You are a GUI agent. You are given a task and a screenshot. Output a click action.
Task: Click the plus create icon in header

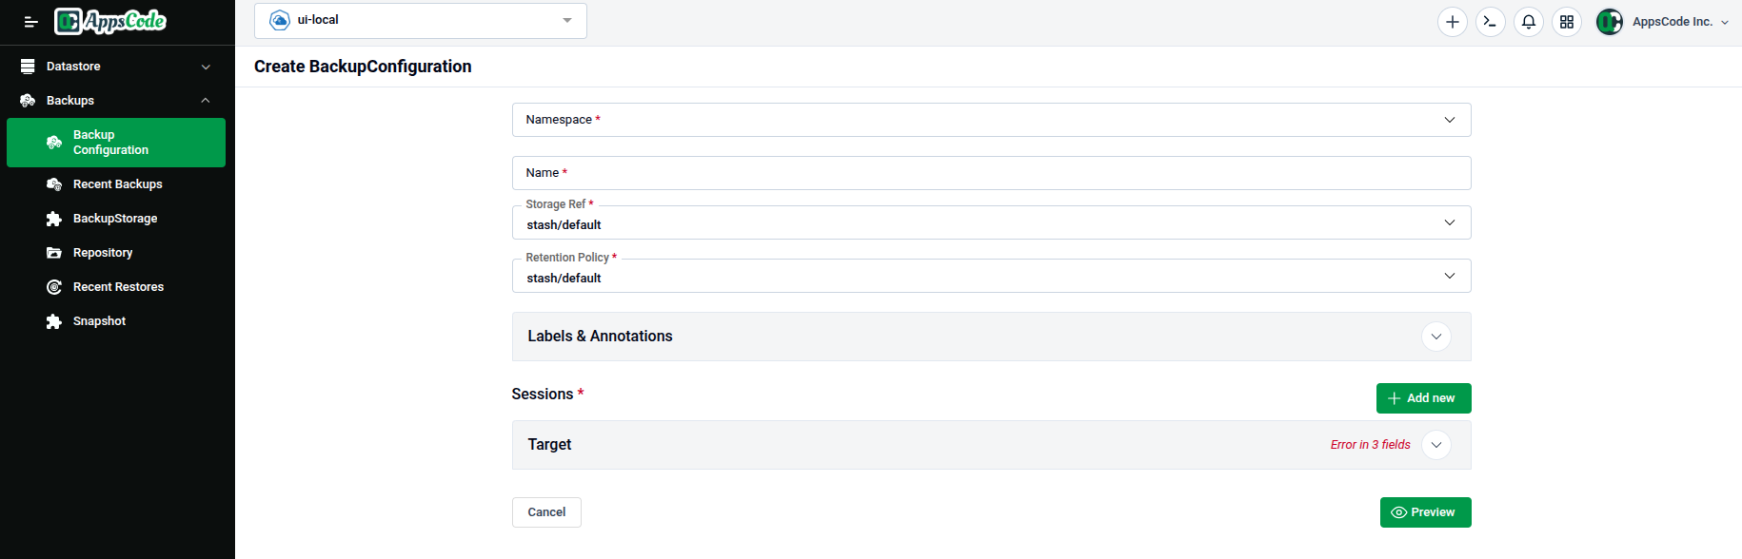point(1453,22)
